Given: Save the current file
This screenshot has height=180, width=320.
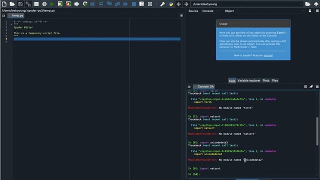Looking at the screenshot, I should click(x=20, y=4).
